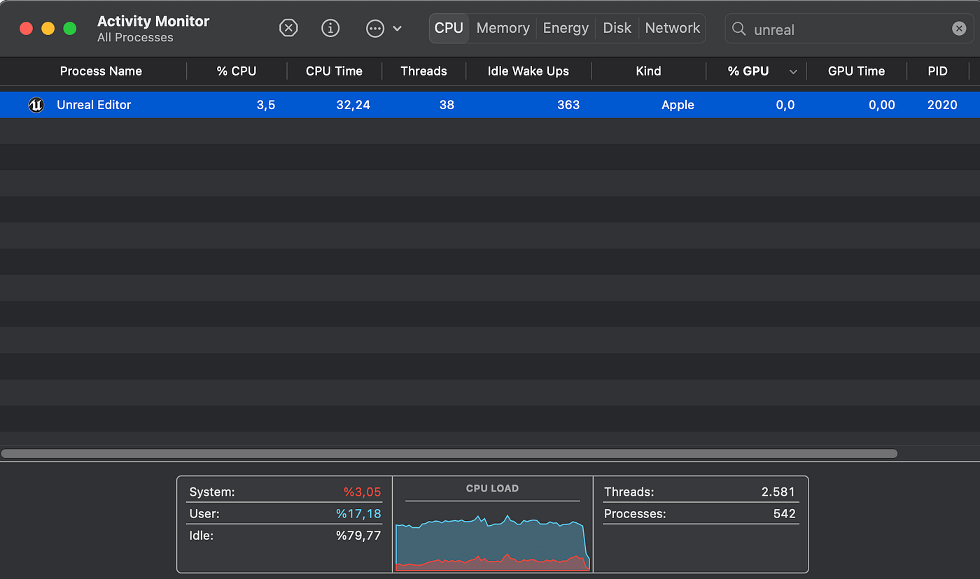Viewport: 980px width, 579px height.
Task: Sort by % CPU column header
Action: [x=237, y=71]
